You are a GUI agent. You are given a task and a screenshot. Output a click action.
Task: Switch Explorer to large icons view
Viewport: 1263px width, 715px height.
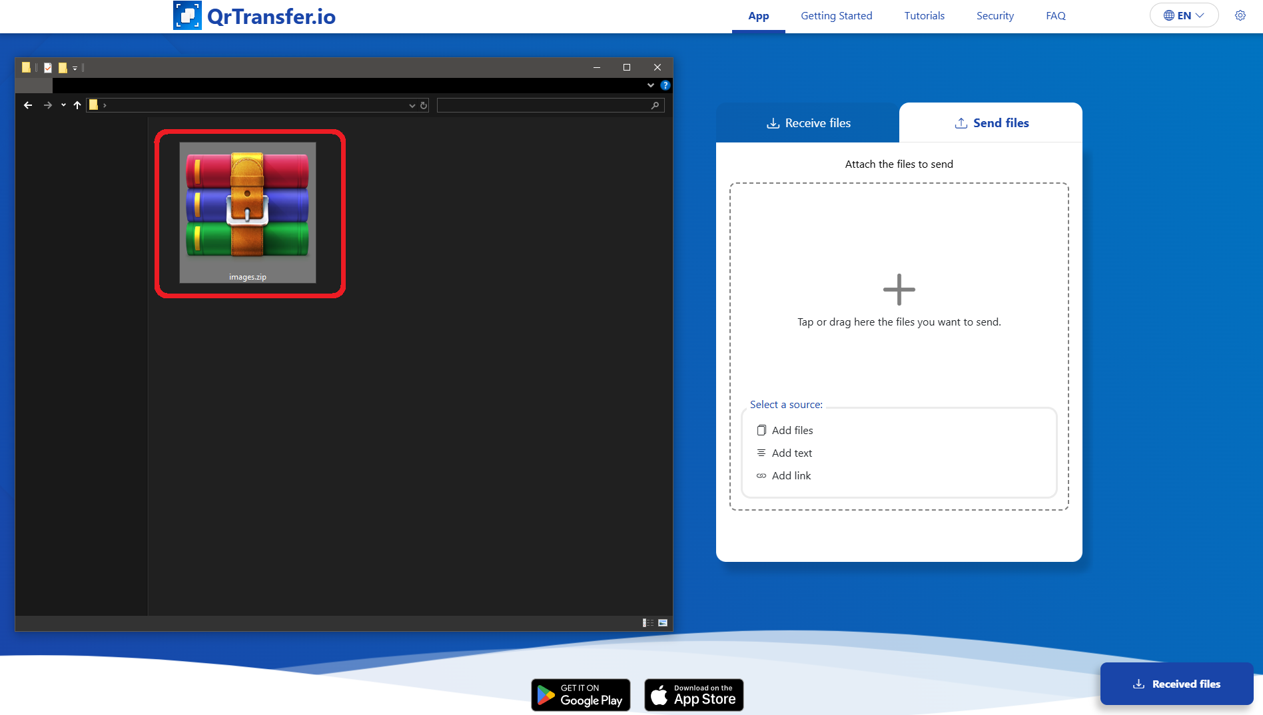663,623
